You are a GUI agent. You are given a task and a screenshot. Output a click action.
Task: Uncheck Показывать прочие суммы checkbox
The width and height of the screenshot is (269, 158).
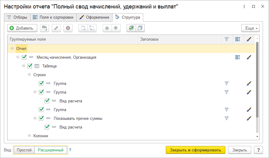(x=41, y=118)
